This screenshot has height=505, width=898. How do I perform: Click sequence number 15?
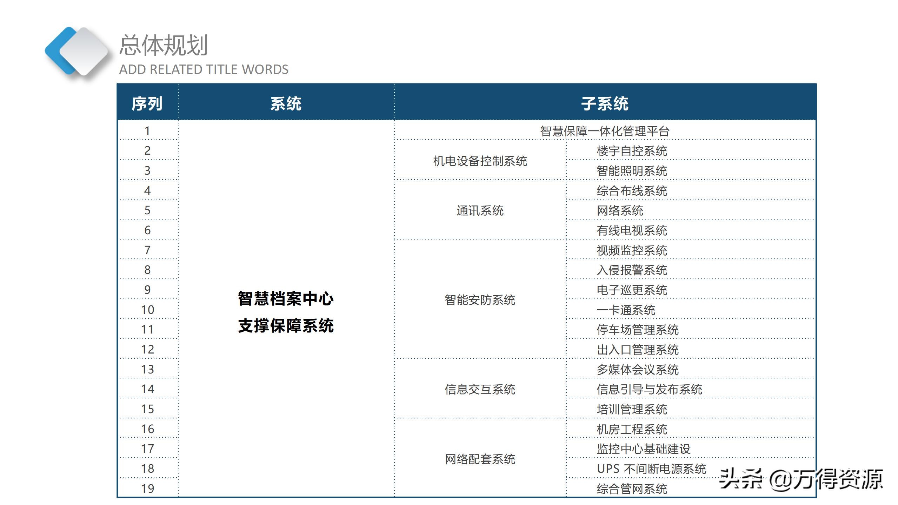[147, 409]
